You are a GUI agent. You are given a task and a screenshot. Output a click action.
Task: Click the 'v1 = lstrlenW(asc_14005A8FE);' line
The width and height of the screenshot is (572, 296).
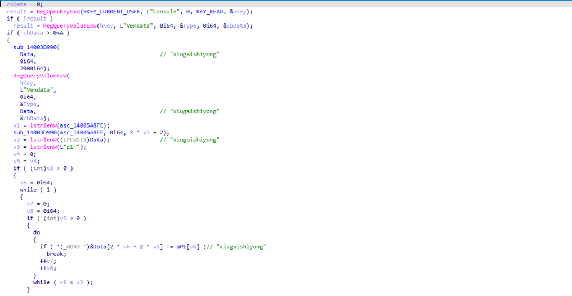point(61,125)
